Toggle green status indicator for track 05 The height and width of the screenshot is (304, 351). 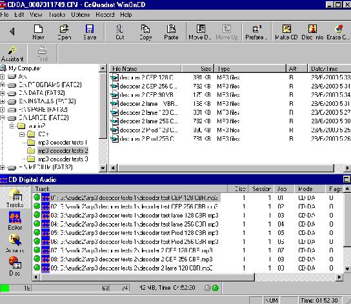[37, 233]
